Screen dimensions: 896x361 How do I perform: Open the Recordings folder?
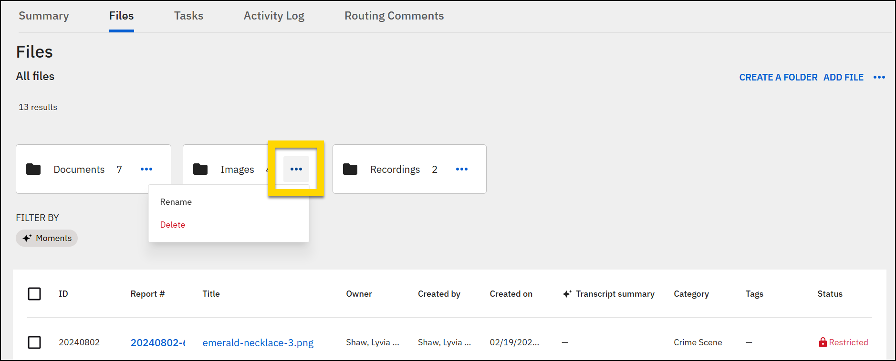click(409, 169)
